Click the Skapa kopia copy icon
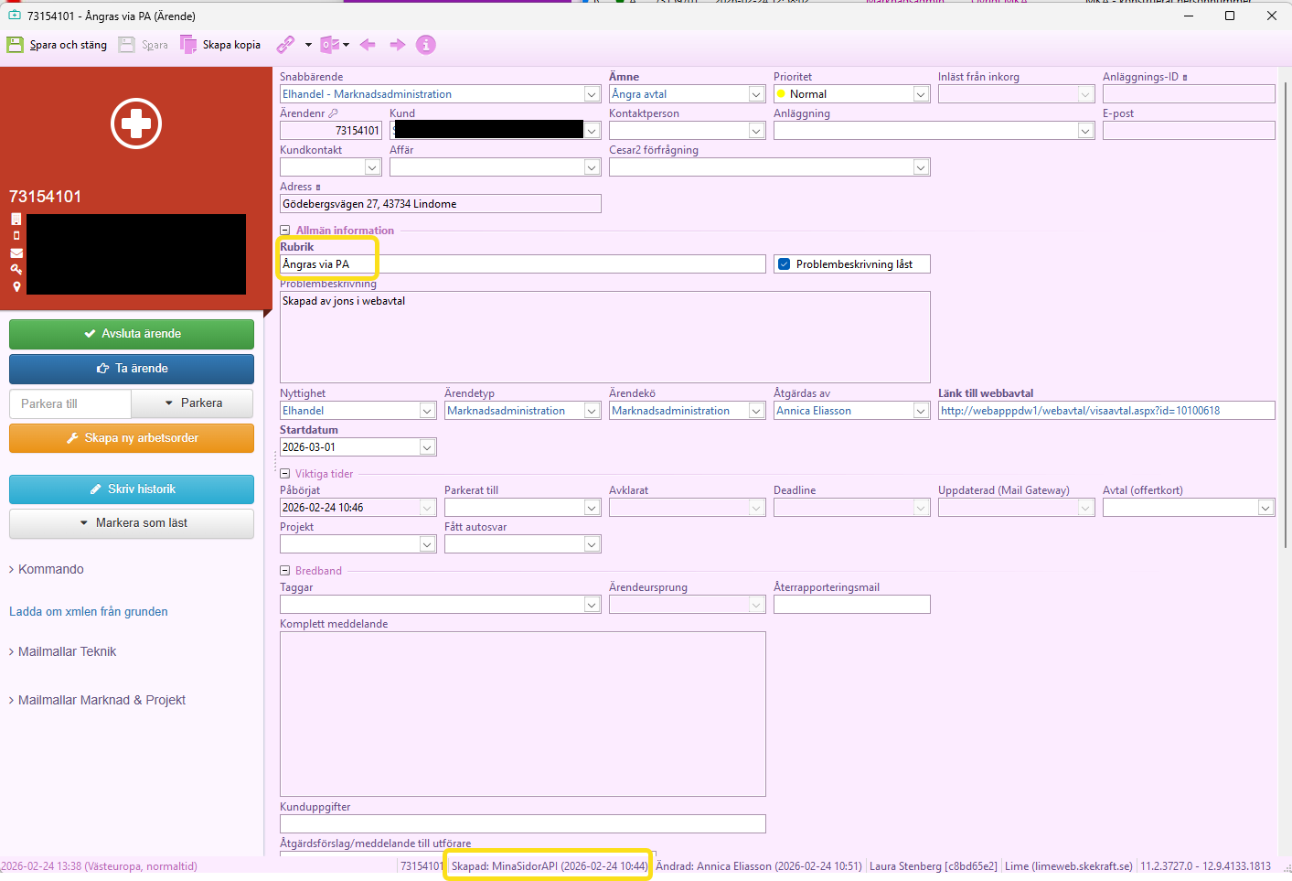1292x881 pixels. click(x=188, y=45)
